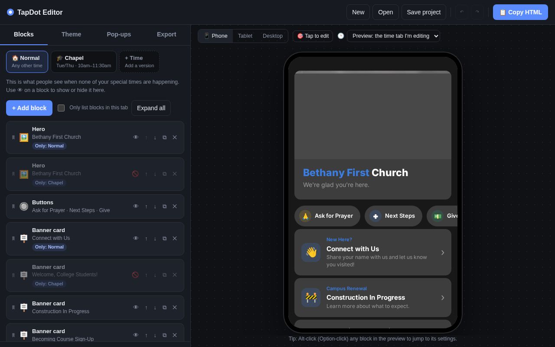Switch to the Theme tab
This screenshot has height=347, width=555.
pyautogui.click(x=71, y=35)
